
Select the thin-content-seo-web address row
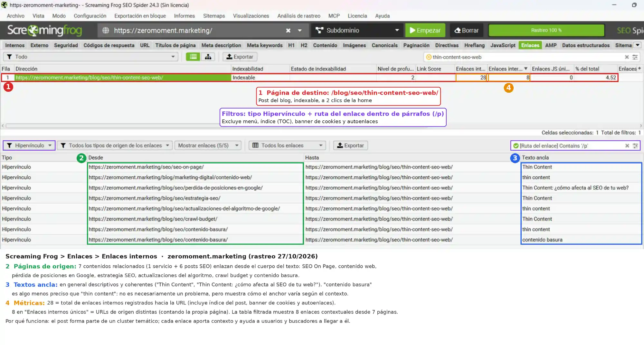(309, 78)
